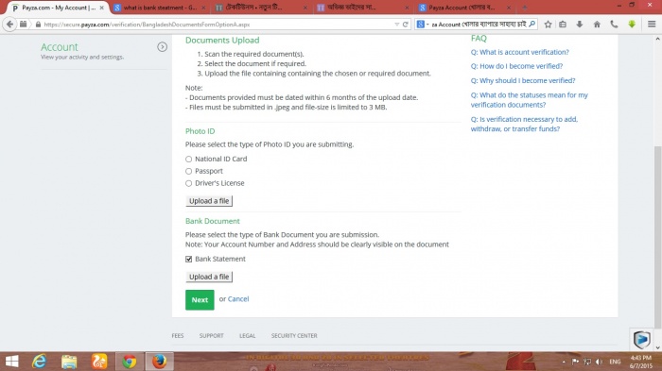This screenshot has width=662, height=371.
Task: Click the taskbar clock and date
Action: pyautogui.click(x=641, y=362)
